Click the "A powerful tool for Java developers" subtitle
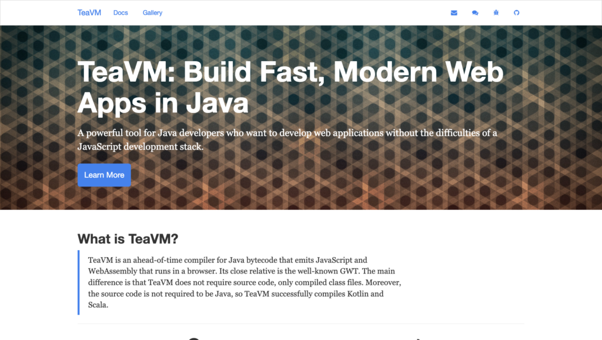 coord(287,133)
